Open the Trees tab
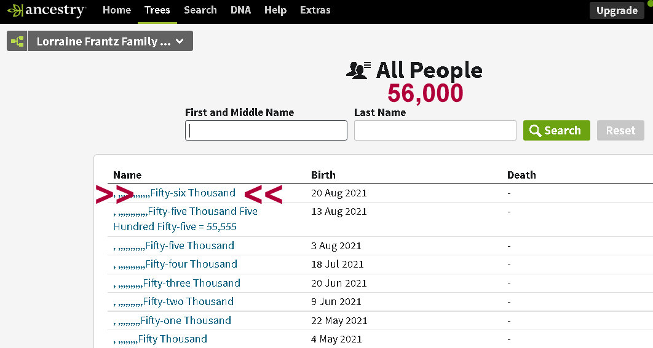This screenshot has height=348, width=653. [x=157, y=10]
